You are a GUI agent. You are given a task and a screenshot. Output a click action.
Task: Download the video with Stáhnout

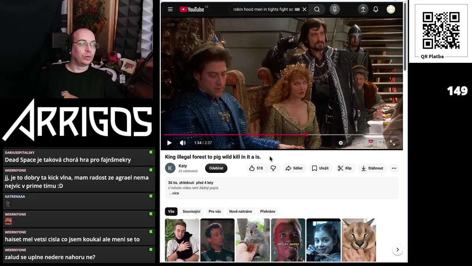(372, 168)
